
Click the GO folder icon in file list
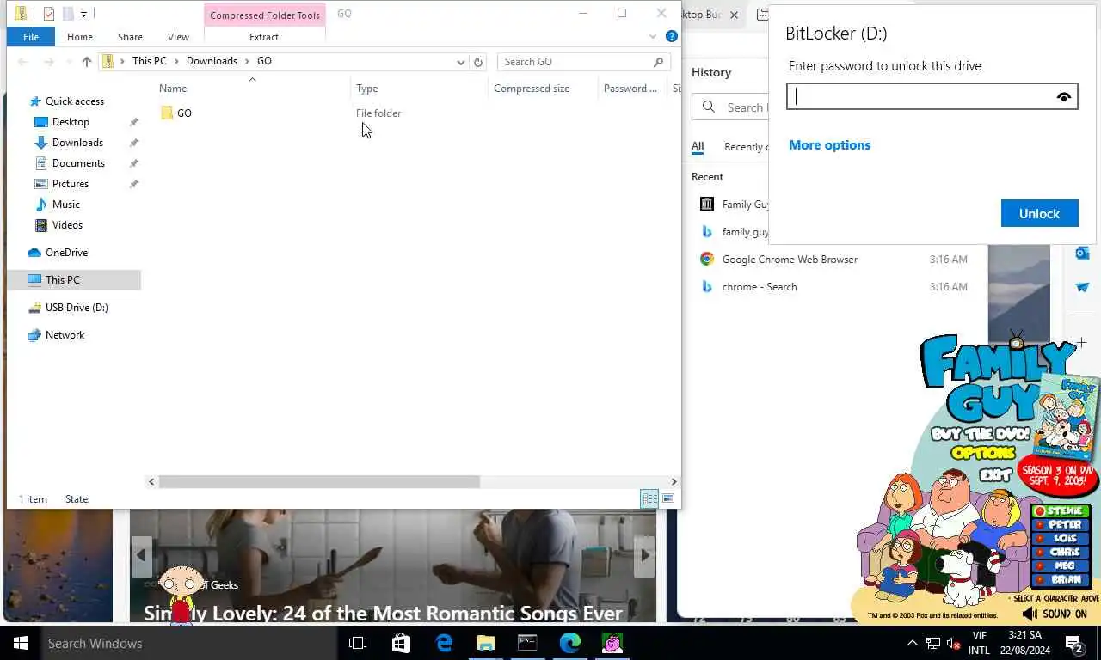click(167, 113)
